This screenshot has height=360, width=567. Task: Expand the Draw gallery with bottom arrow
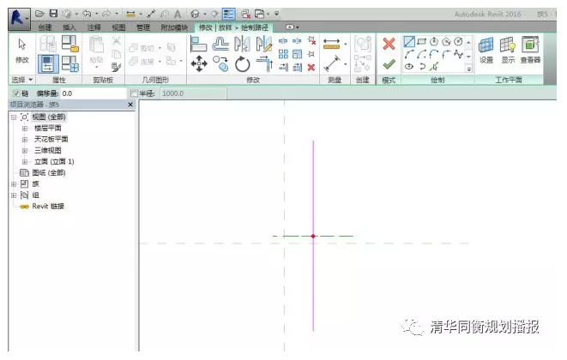tap(469, 69)
